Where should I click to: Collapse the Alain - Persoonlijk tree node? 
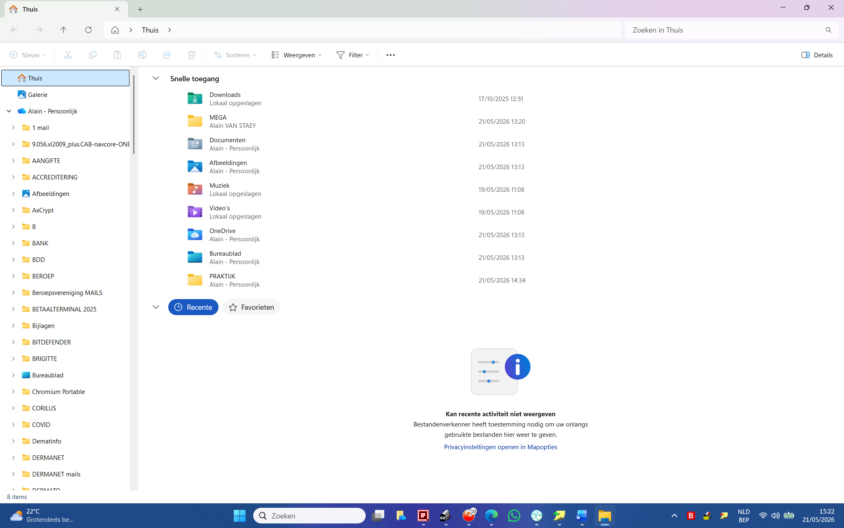click(x=9, y=111)
